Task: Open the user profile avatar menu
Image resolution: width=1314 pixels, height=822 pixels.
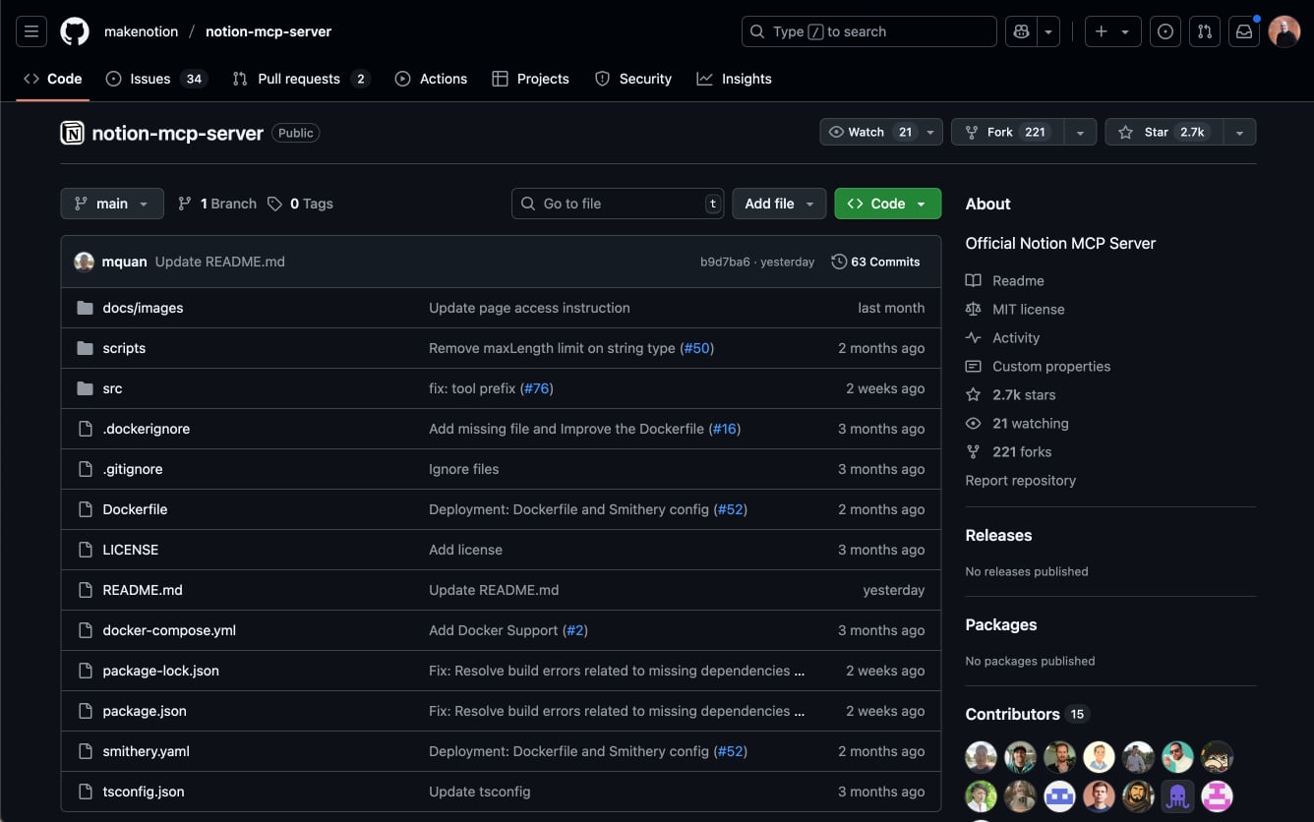Action: click(x=1284, y=31)
